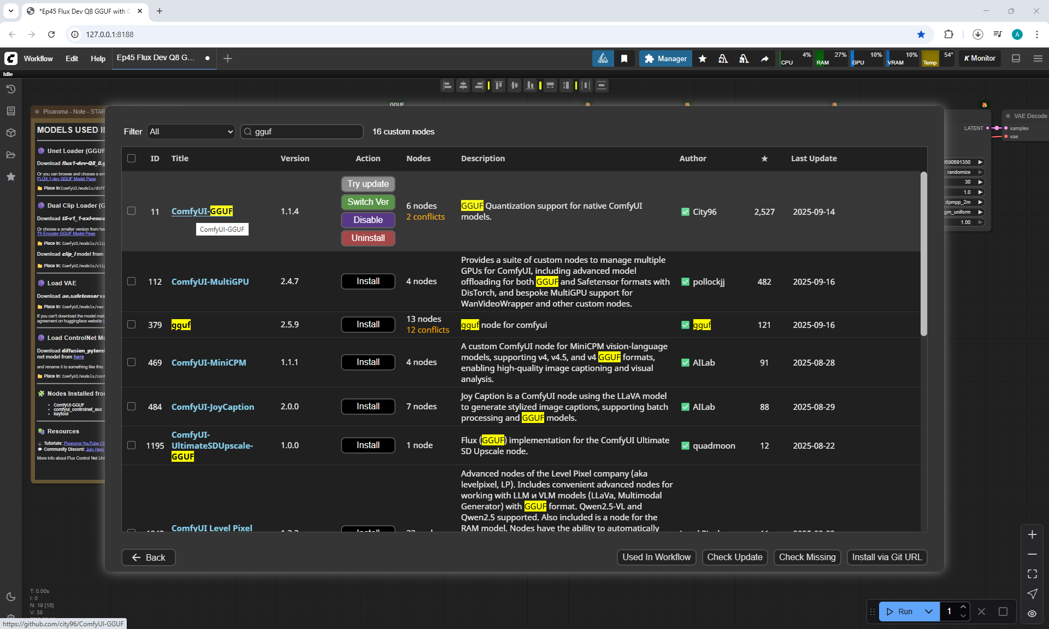Select the ComfyUI-MultiGPU row checkbox
1049x629 pixels.
(x=131, y=281)
